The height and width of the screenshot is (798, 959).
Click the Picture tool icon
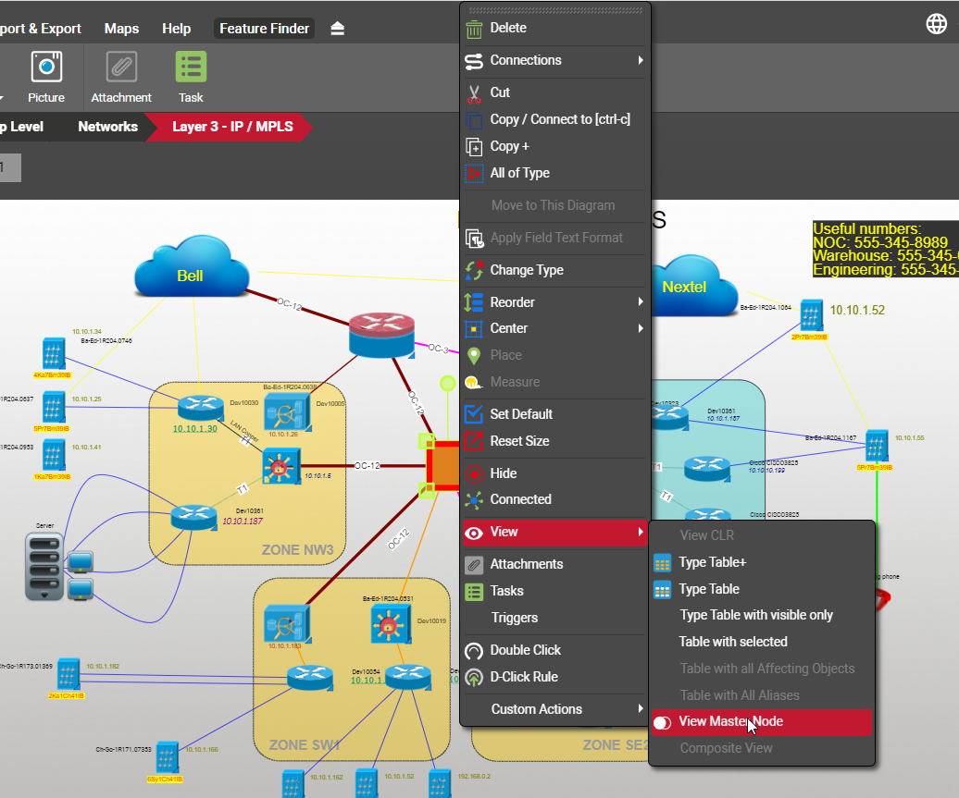coord(46,68)
